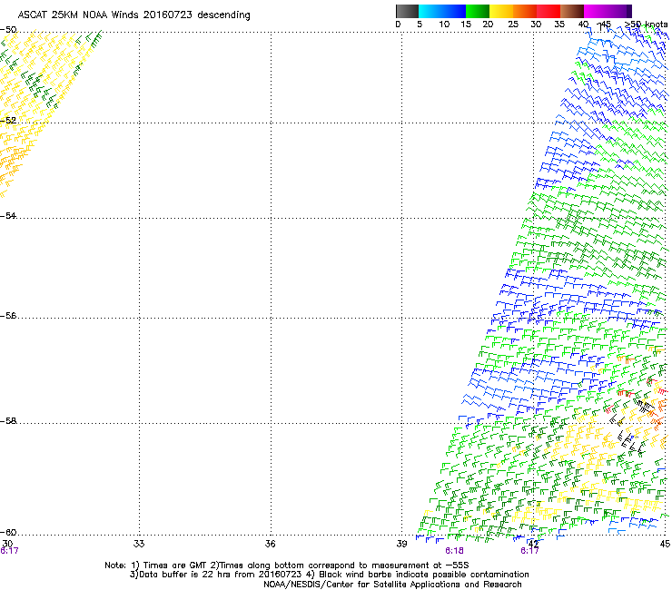Click the latitude label '-56'
672x590 pixels.
(x=8, y=316)
